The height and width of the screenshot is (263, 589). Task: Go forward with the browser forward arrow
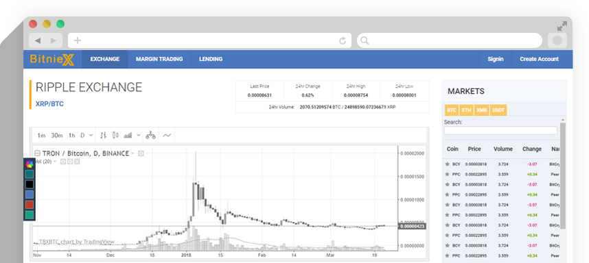coord(54,40)
